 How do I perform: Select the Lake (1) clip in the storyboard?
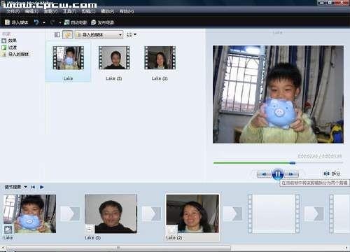(x=111, y=214)
